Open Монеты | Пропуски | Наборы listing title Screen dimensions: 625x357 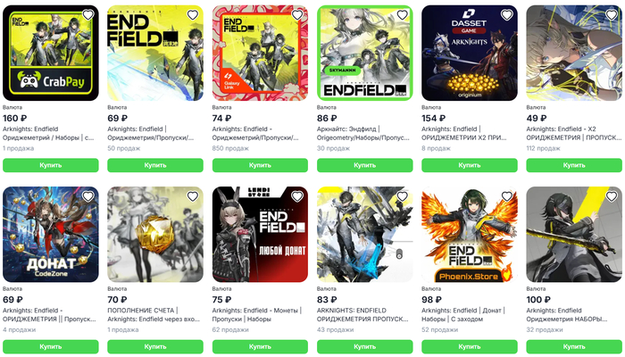point(257,315)
